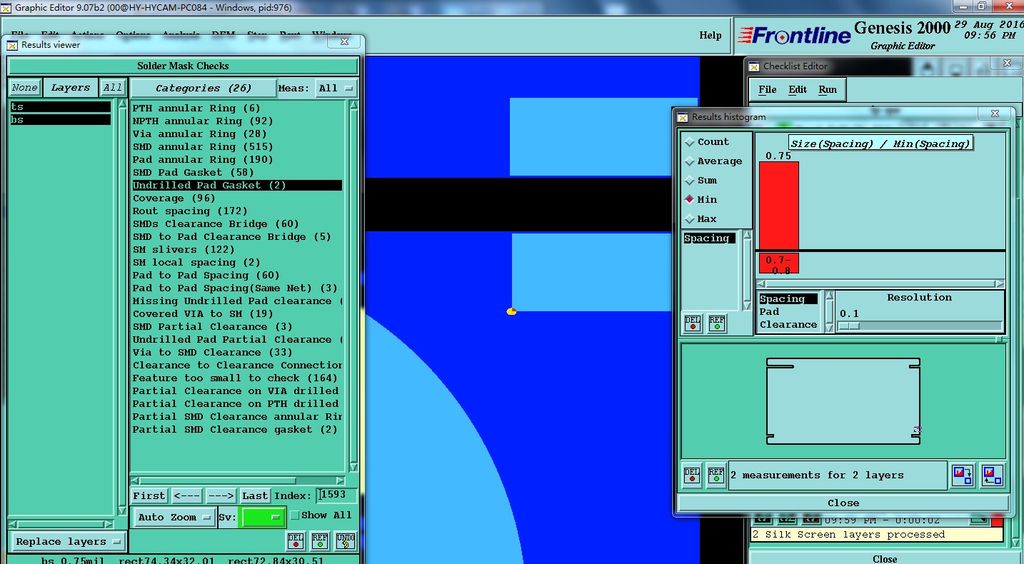1024x564 pixels.
Task: Close the Results histogram via Close button
Action: (843, 503)
